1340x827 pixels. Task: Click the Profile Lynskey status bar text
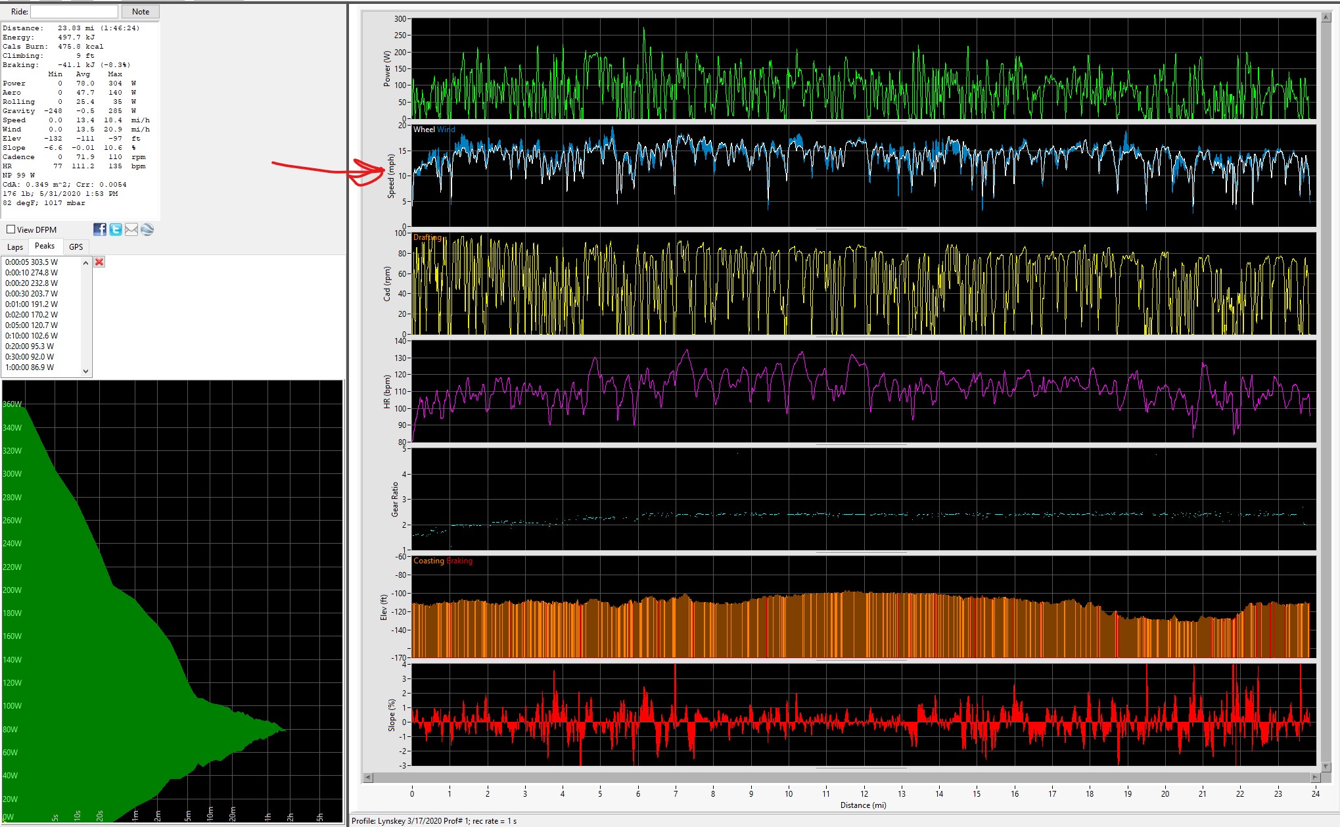[x=434, y=821]
